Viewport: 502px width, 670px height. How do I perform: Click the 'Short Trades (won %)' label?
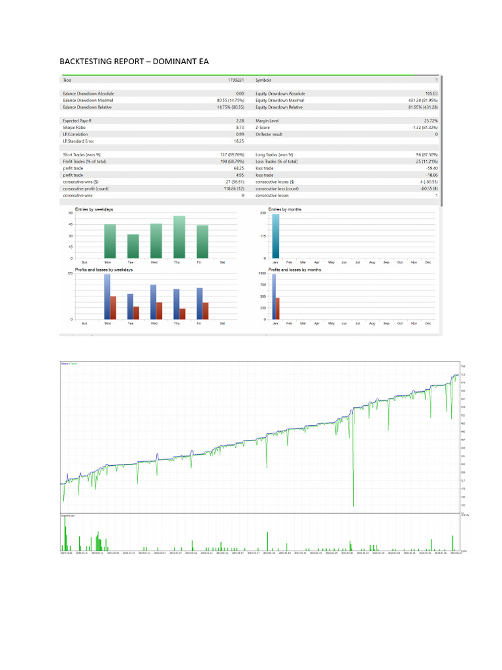[82, 154]
